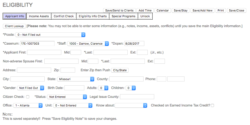The image size is (250, 125).
Task: Go to the Special Programs tab
Action: pyautogui.click(x=123, y=16)
